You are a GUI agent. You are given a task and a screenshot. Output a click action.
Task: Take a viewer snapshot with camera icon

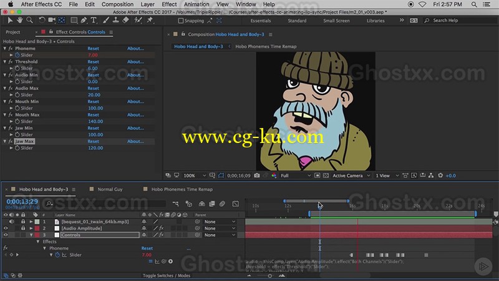257,175
